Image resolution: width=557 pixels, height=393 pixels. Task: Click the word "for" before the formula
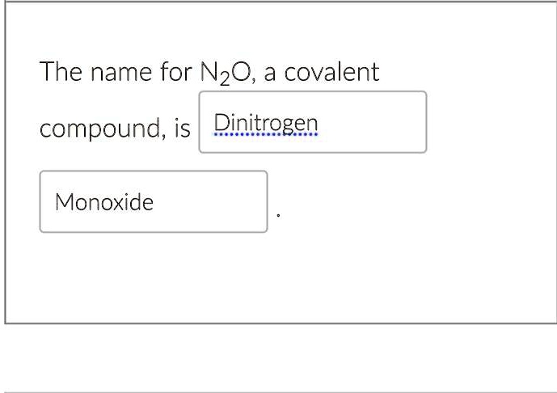pyautogui.click(x=171, y=73)
